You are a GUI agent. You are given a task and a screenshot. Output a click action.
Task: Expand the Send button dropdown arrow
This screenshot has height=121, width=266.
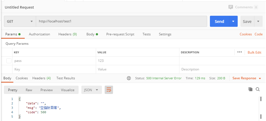tap(233, 22)
